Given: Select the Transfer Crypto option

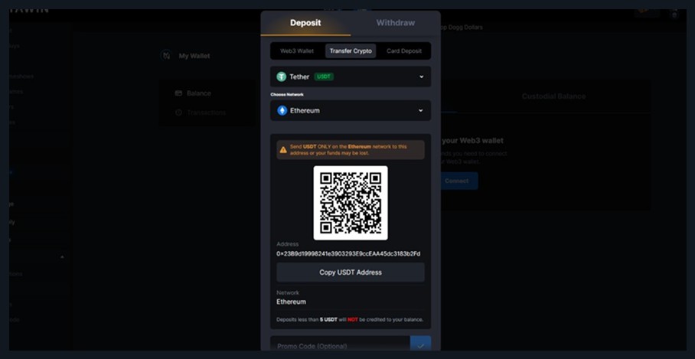Looking at the screenshot, I should point(351,51).
